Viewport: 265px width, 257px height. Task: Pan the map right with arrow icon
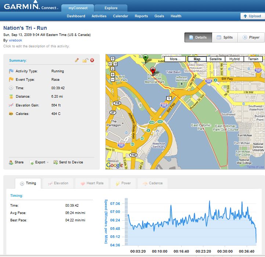point(115,64)
